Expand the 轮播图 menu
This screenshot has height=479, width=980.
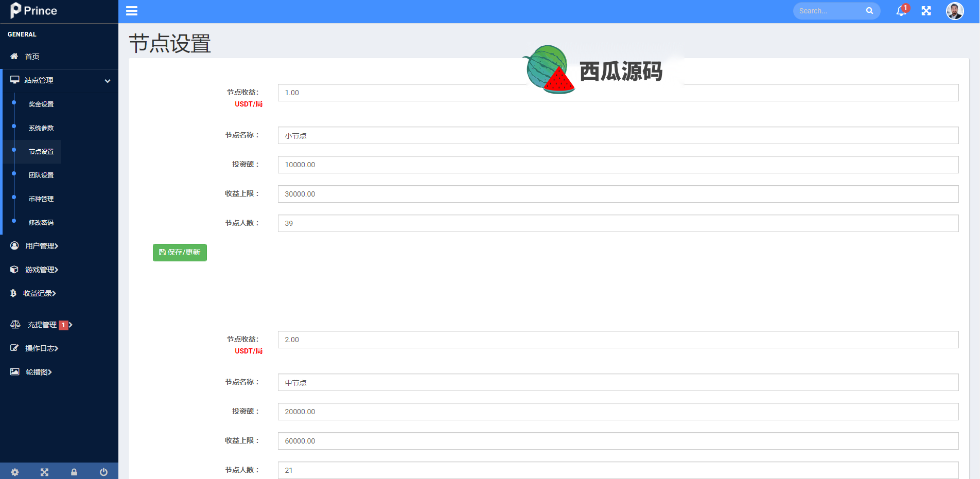pos(39,372)
